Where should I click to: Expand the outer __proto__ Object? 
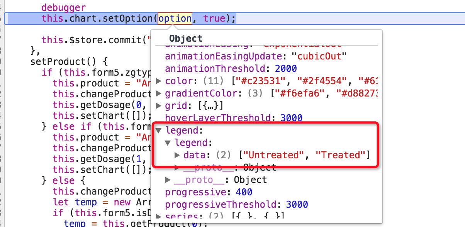point(167,179)
